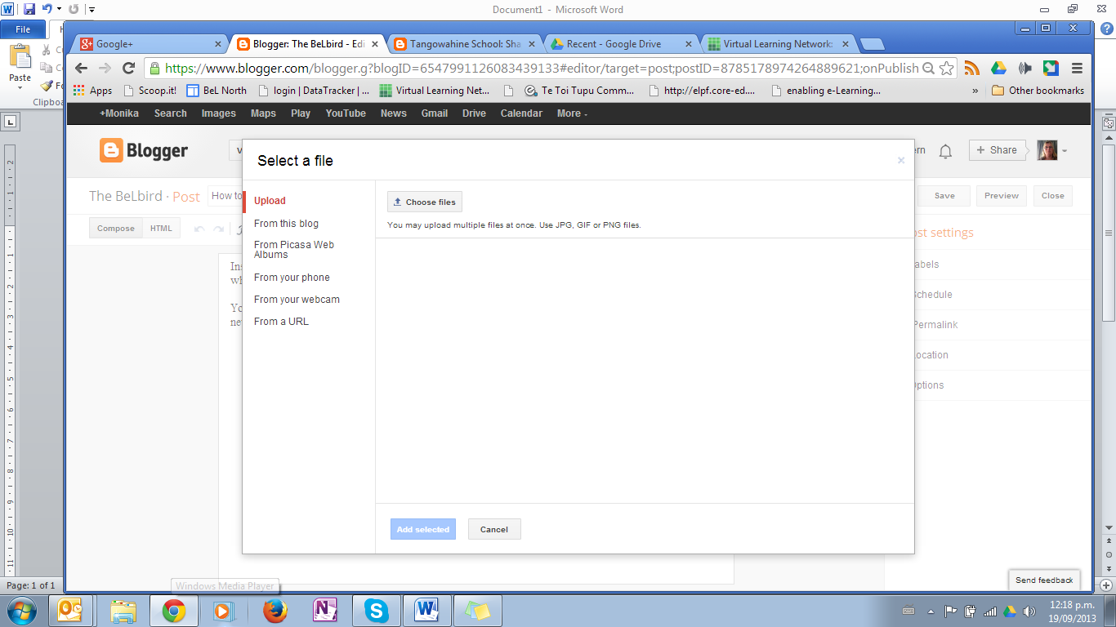Open the Scoop.it! bookmark
Viewport: 1116px width, 627px height.
[150, 91]
